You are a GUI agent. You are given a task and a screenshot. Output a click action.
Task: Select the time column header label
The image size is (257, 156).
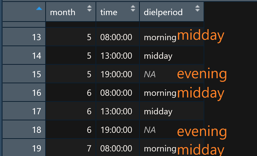click(108, 12)
